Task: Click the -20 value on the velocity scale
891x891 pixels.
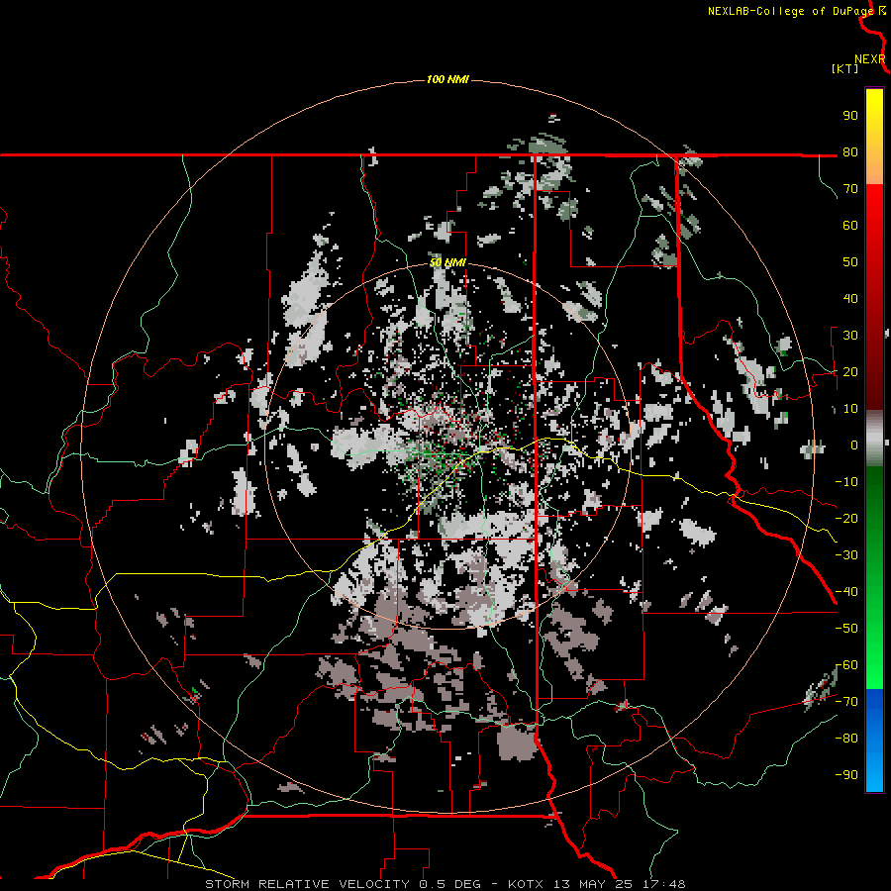Action: click(846, 518)
